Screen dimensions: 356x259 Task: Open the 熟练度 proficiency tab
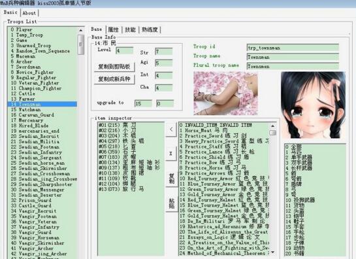pyautogui.click(x=150, y=30)
